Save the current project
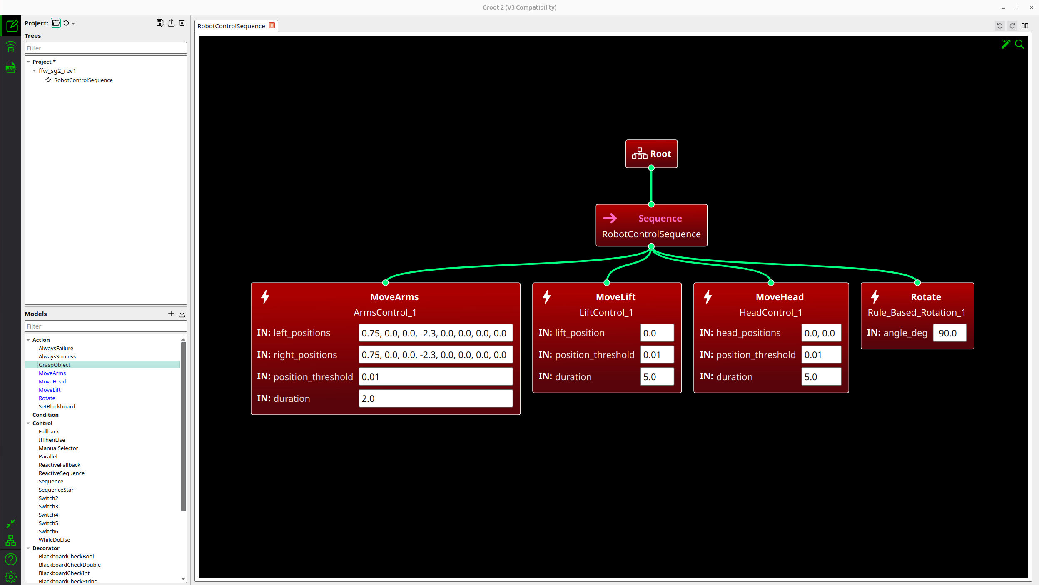This screenshot has height=585, width=1039. point(160,23)
